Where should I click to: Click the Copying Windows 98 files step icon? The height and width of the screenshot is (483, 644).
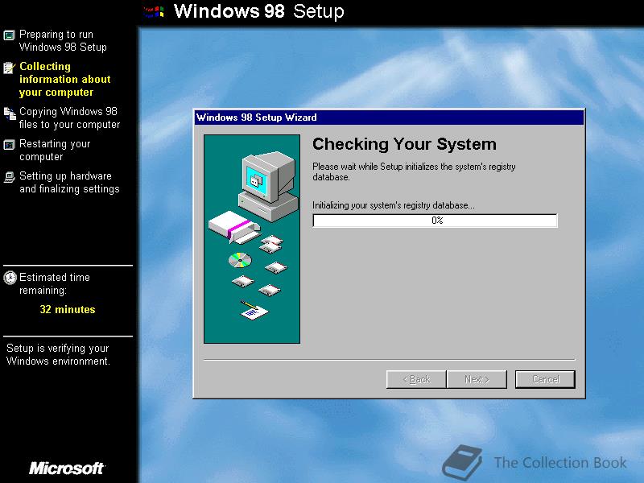pos(10,114)
